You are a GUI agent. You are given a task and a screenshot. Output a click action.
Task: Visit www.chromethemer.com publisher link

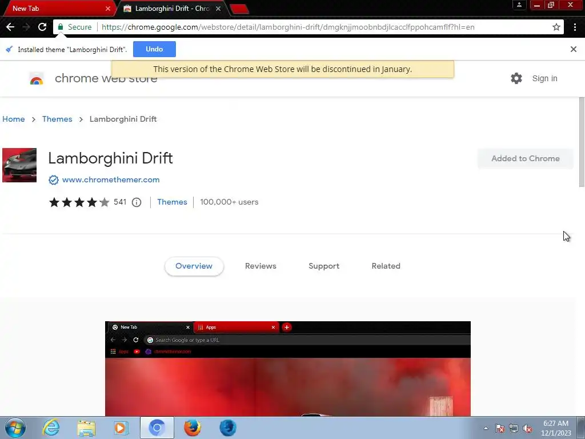pos(111,180)
